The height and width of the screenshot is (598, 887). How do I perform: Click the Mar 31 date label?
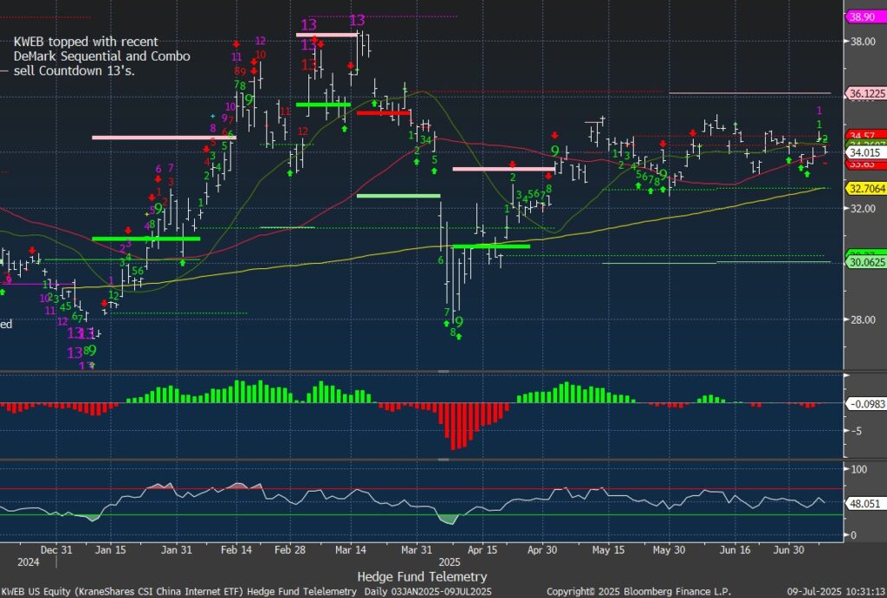(417, 550)
